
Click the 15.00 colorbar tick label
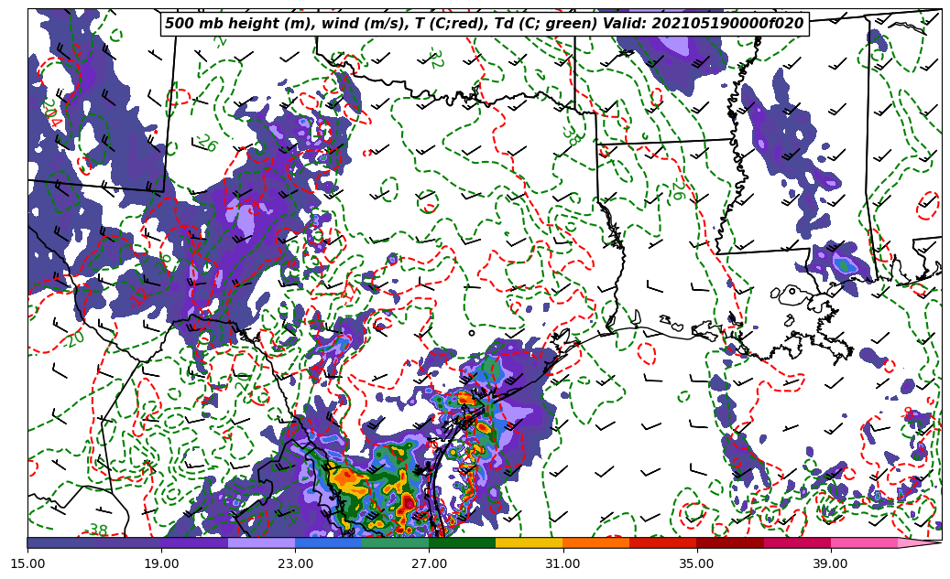tap(27, 563)
